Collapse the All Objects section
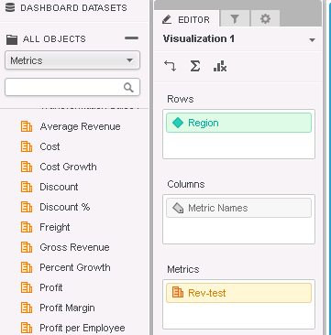 pos(131,38)
